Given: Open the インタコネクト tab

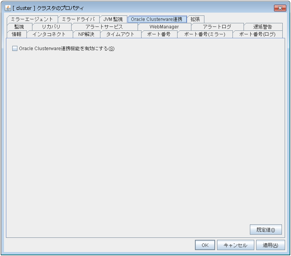Looking at the screenshot, I should (x=49, y=34).
